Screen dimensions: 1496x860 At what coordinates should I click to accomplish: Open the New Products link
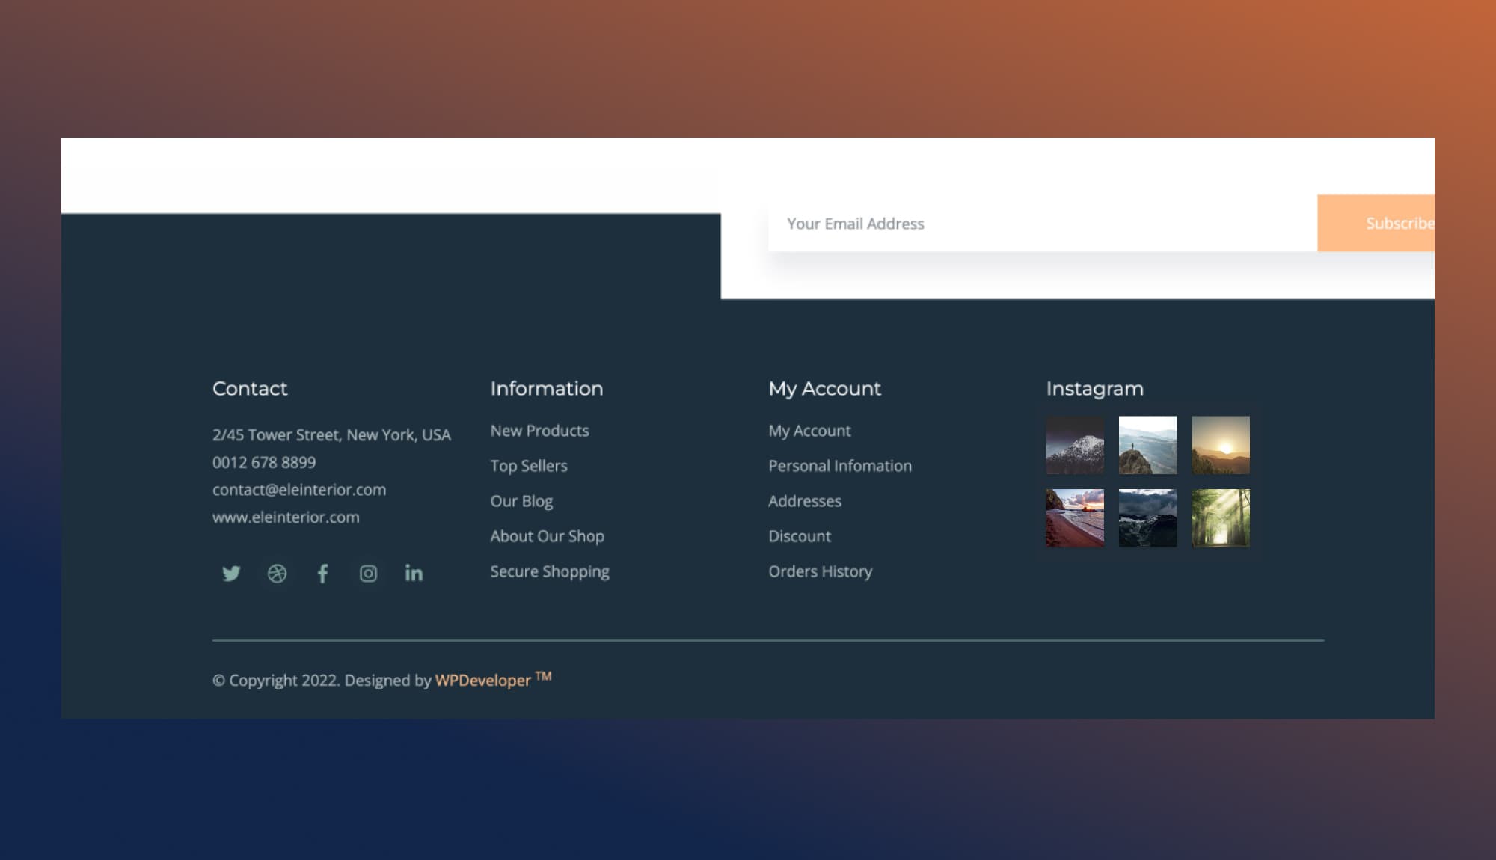coord(539,431)
